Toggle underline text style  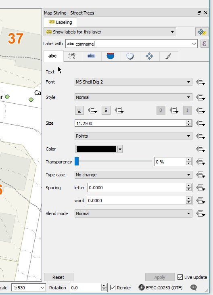(79, 110)
